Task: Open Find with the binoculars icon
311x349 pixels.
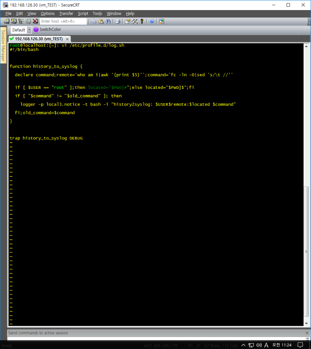Action: (x=108, y=21)
